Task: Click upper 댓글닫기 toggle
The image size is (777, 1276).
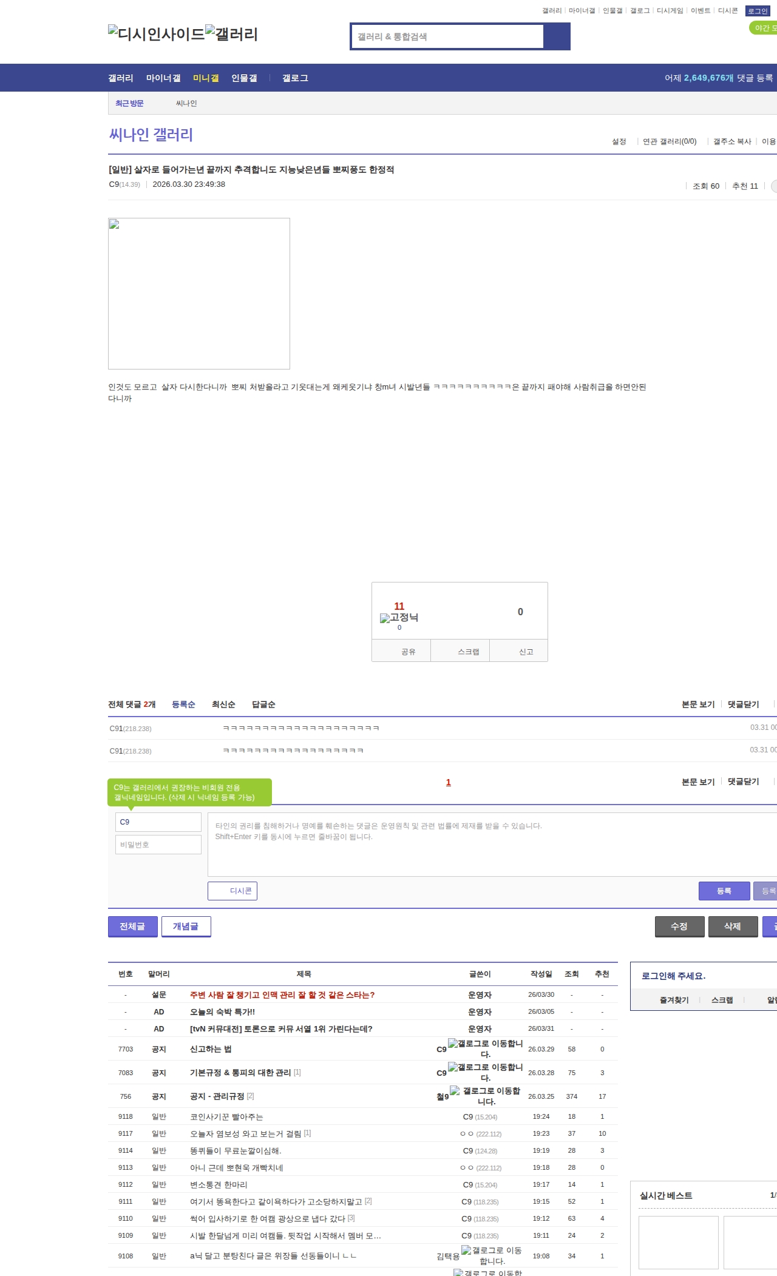Action: coord(744,704)
